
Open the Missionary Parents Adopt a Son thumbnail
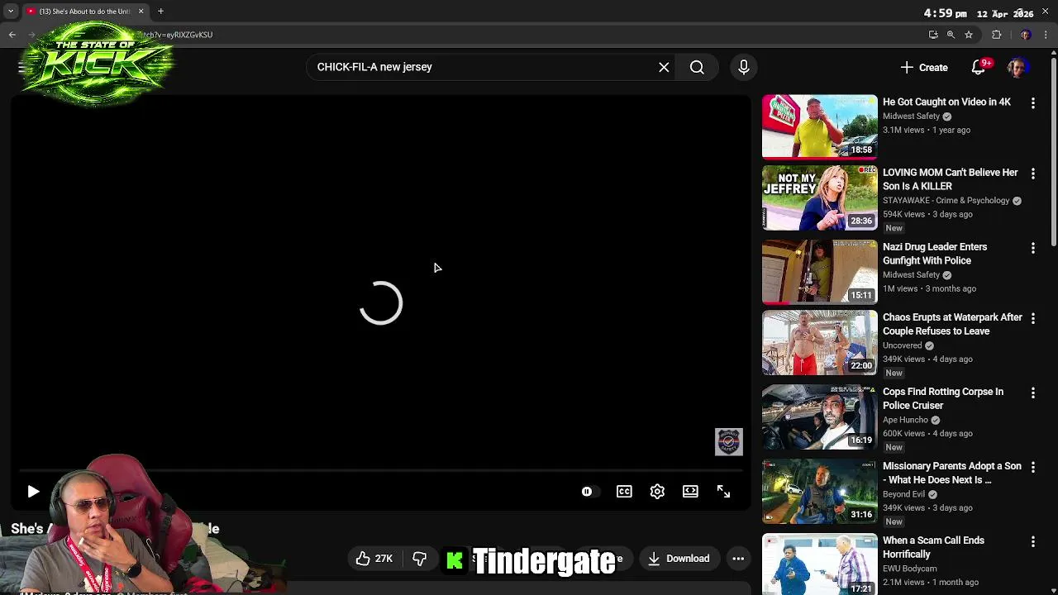coord(819,491)
